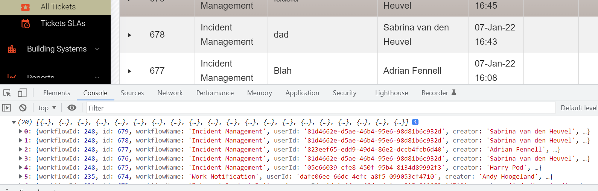Screen dimensions: 598x191
Task: Open the Default levels log selector
Action: [x=578, y=108]
